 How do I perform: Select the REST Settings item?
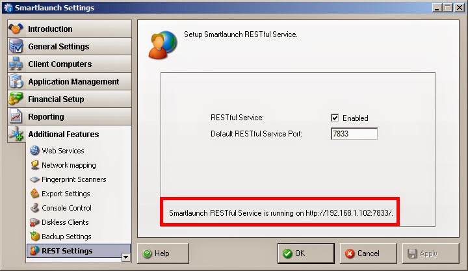coord(79,251)
